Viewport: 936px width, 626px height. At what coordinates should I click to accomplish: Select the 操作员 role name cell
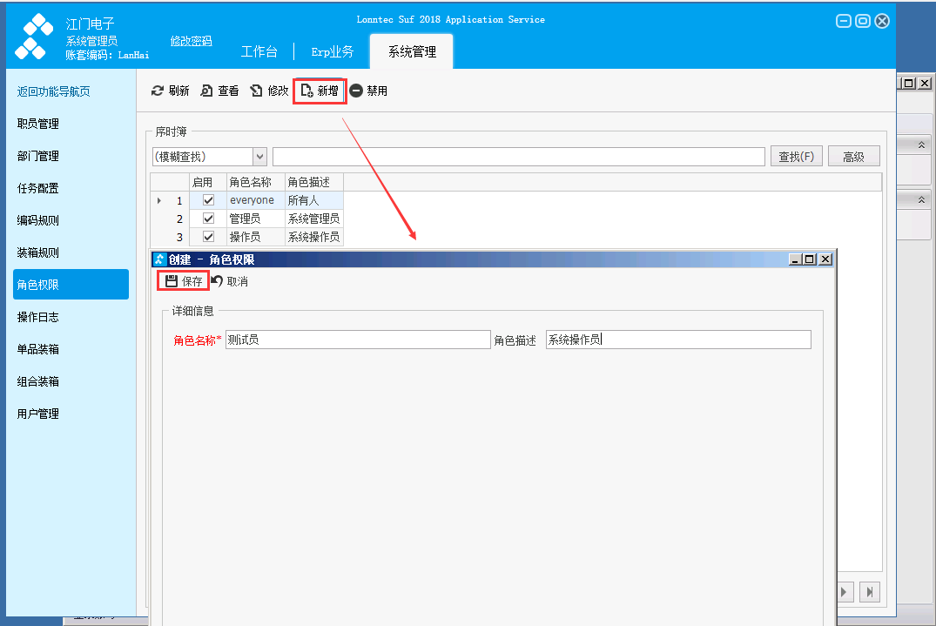pos(255,237)
